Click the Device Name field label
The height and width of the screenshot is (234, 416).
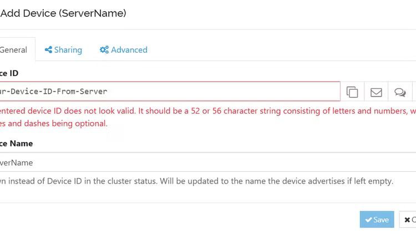click(17, 143)
